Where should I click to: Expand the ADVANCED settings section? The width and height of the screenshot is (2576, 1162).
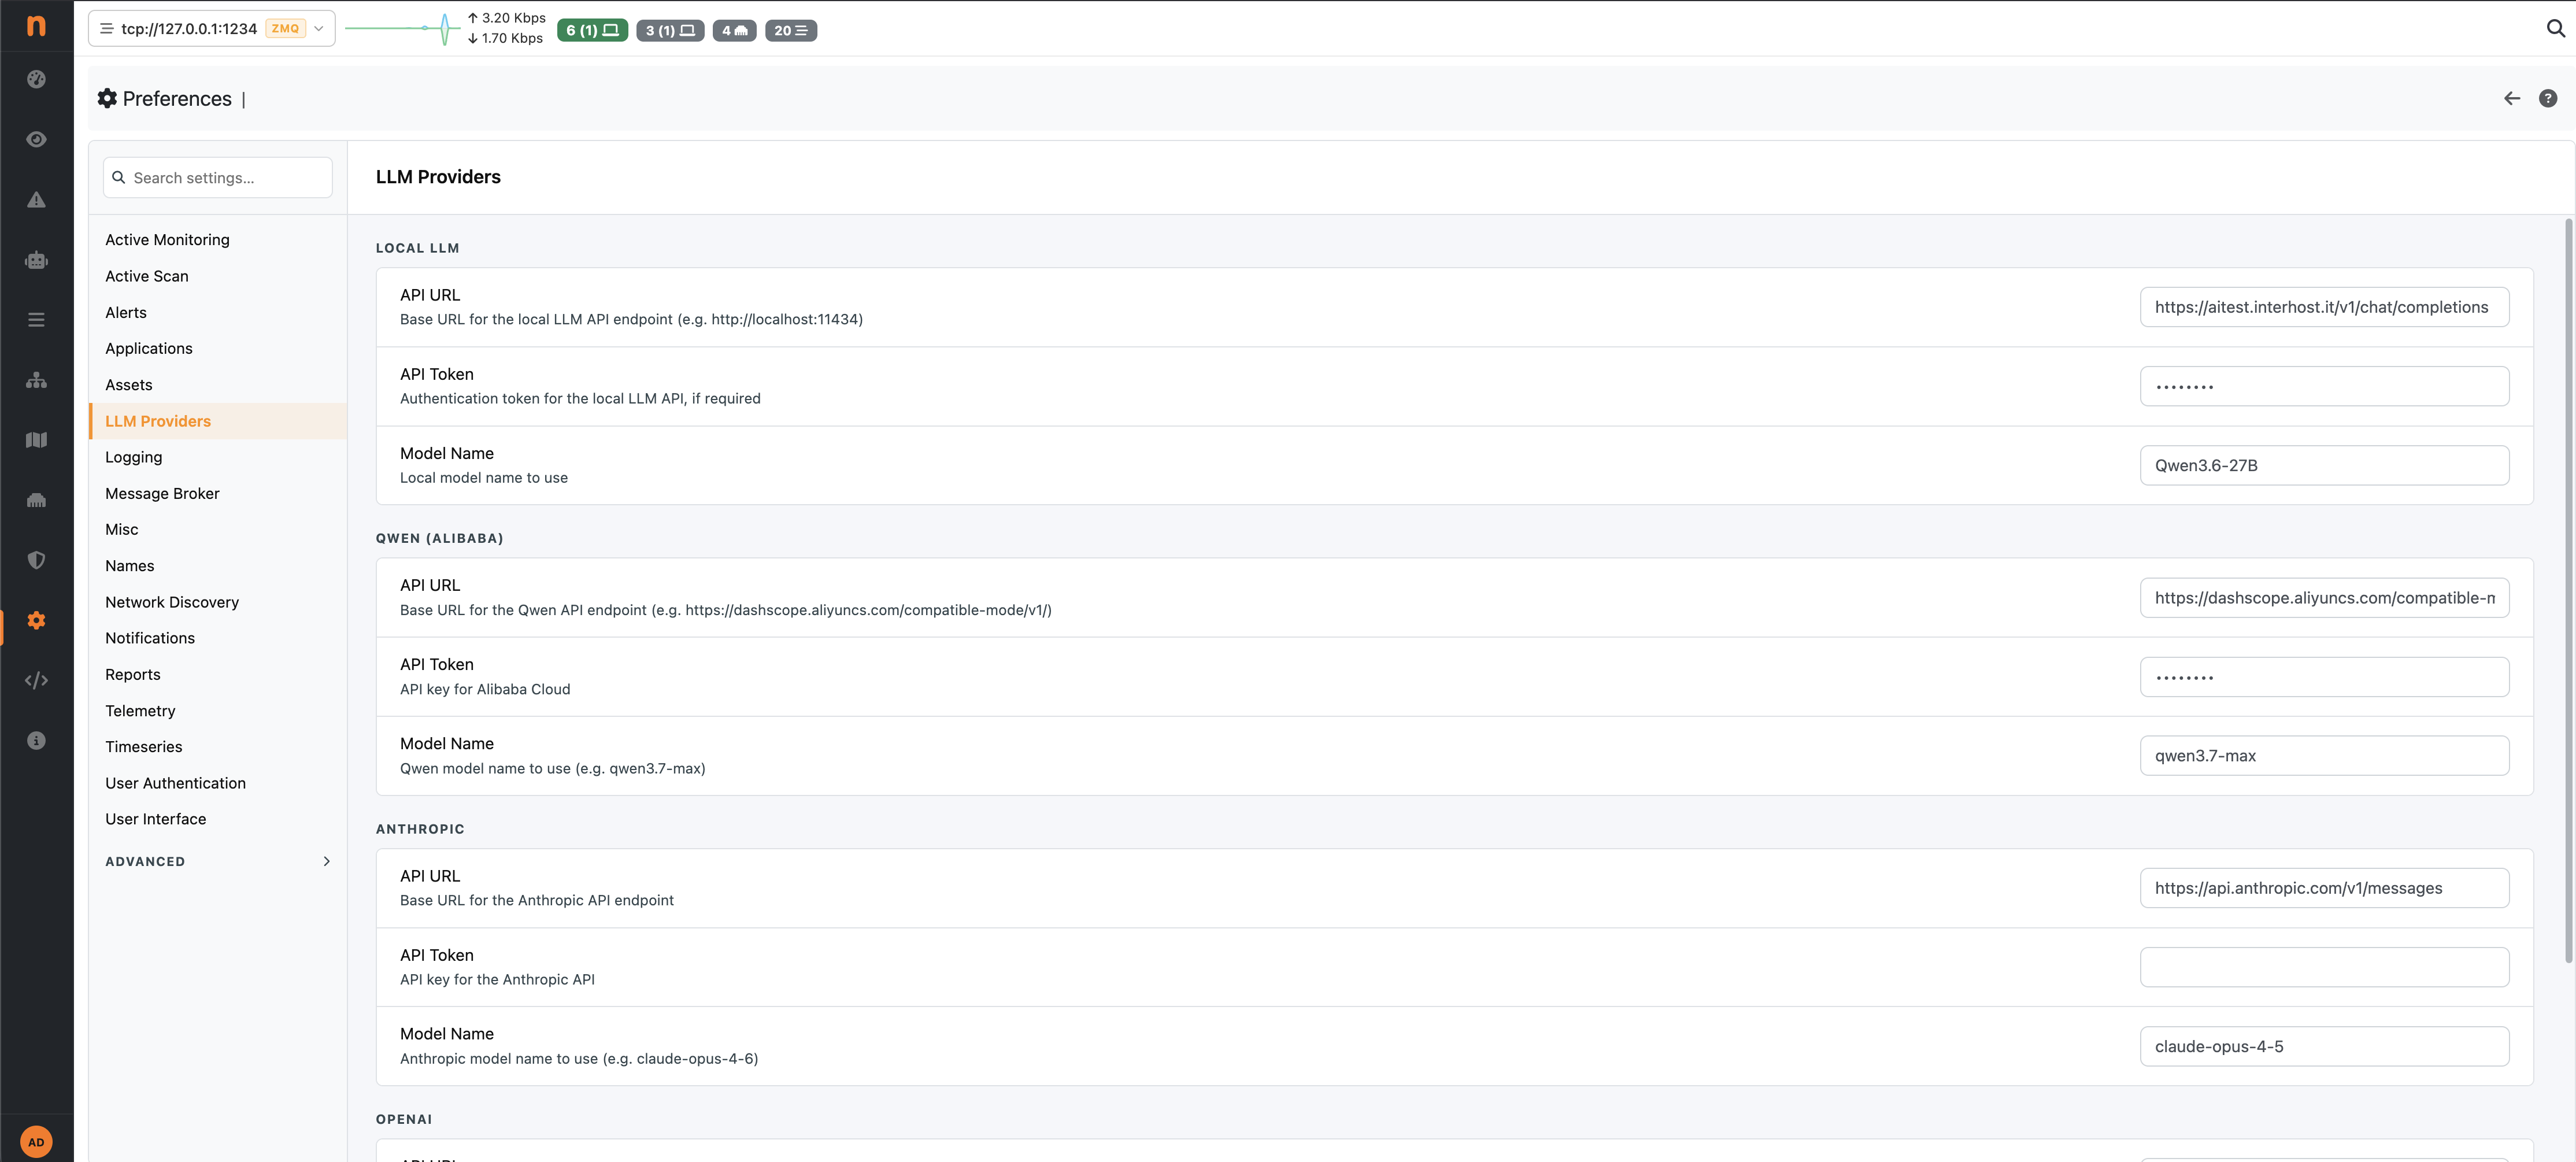(x=217, y=861)
